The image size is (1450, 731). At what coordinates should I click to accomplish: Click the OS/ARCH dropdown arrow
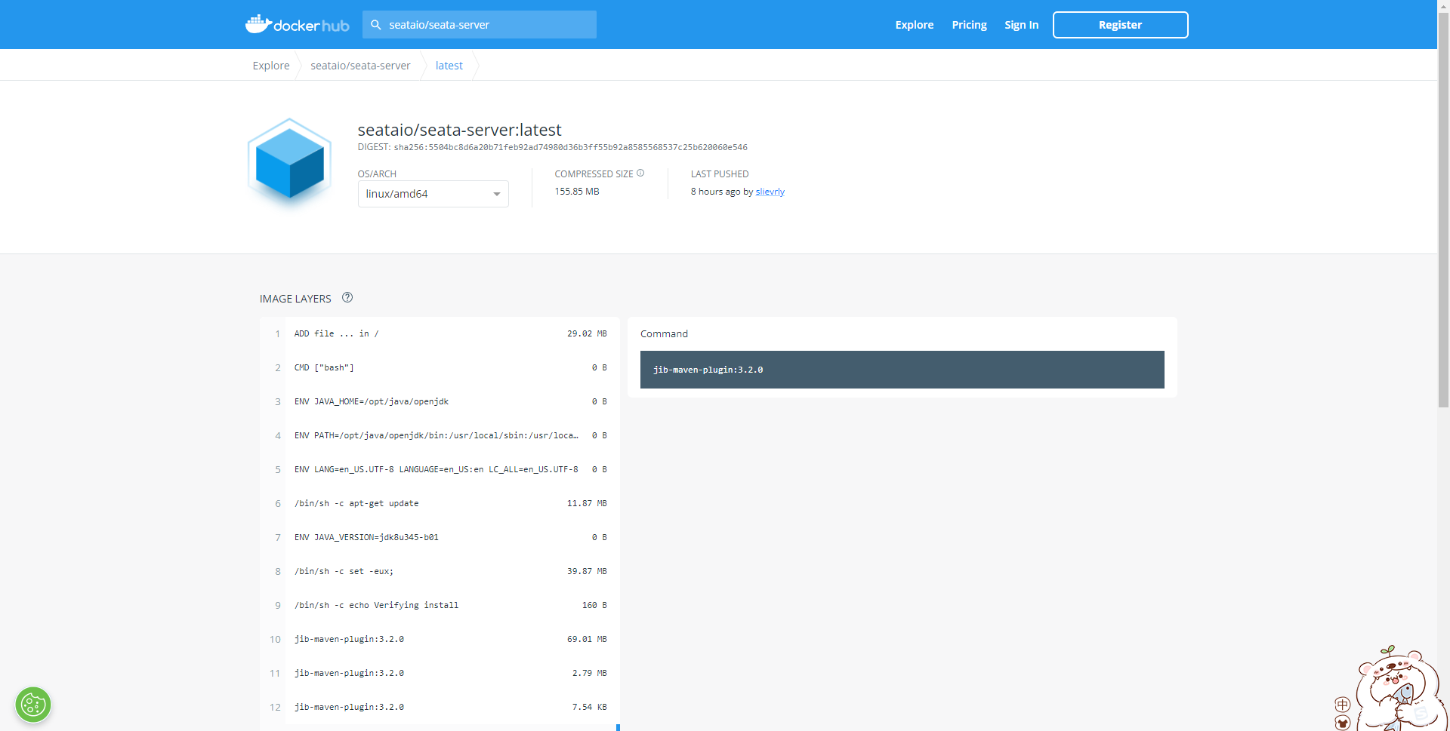point(496,195)
